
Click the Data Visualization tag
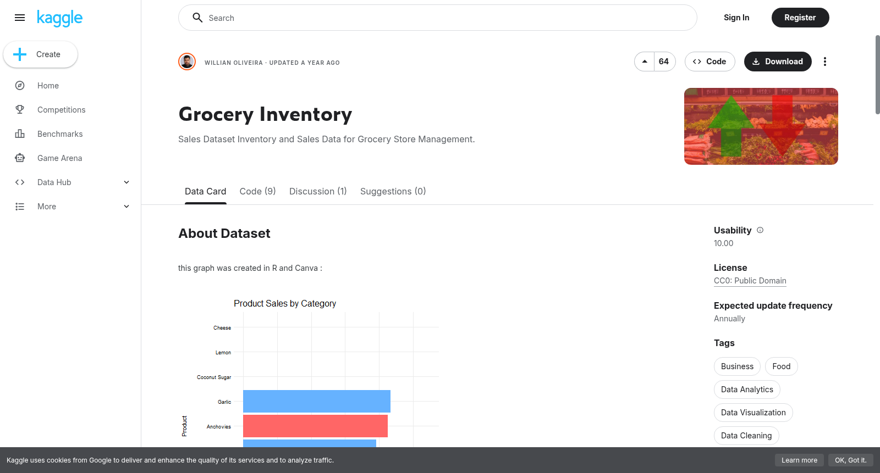click(754, 413)
